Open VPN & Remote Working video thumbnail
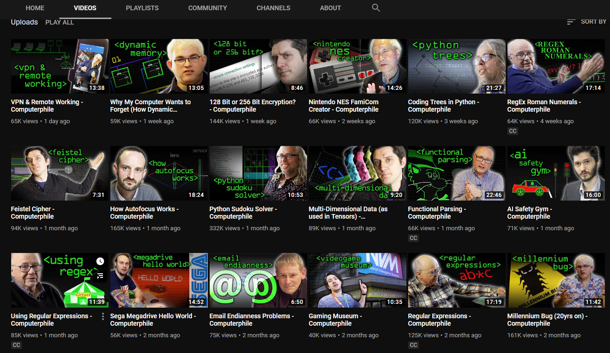Screen dimensions: 610x353 click(x=60, y=66)
